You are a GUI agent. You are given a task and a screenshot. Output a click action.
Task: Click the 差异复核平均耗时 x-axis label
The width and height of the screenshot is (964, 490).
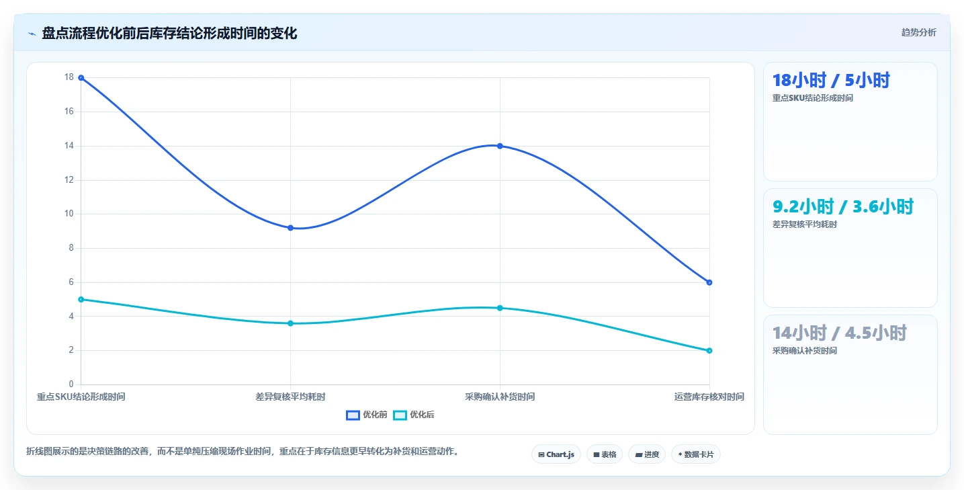[290, 397]
